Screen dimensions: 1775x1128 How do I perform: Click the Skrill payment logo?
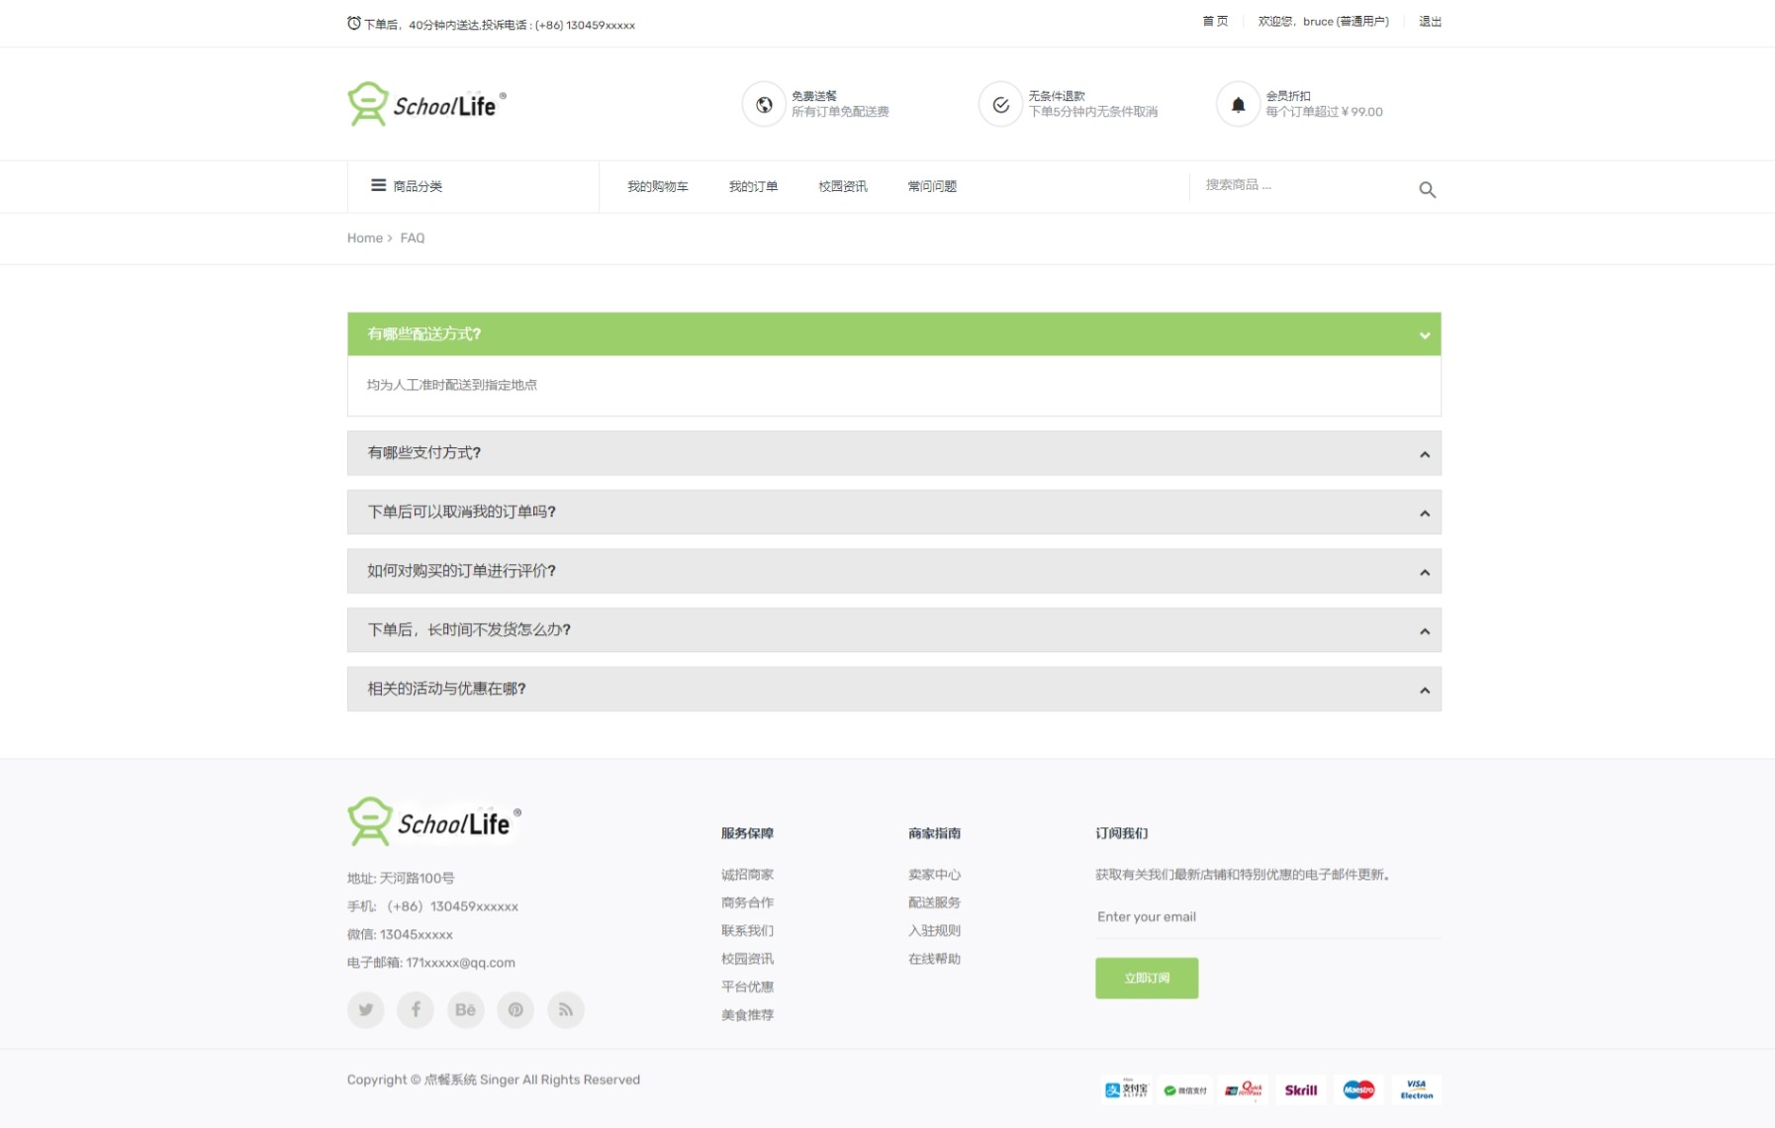click(1300, 1089)
